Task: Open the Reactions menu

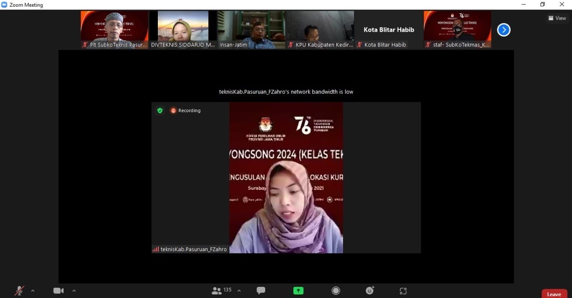Action: tap(370, 290)
